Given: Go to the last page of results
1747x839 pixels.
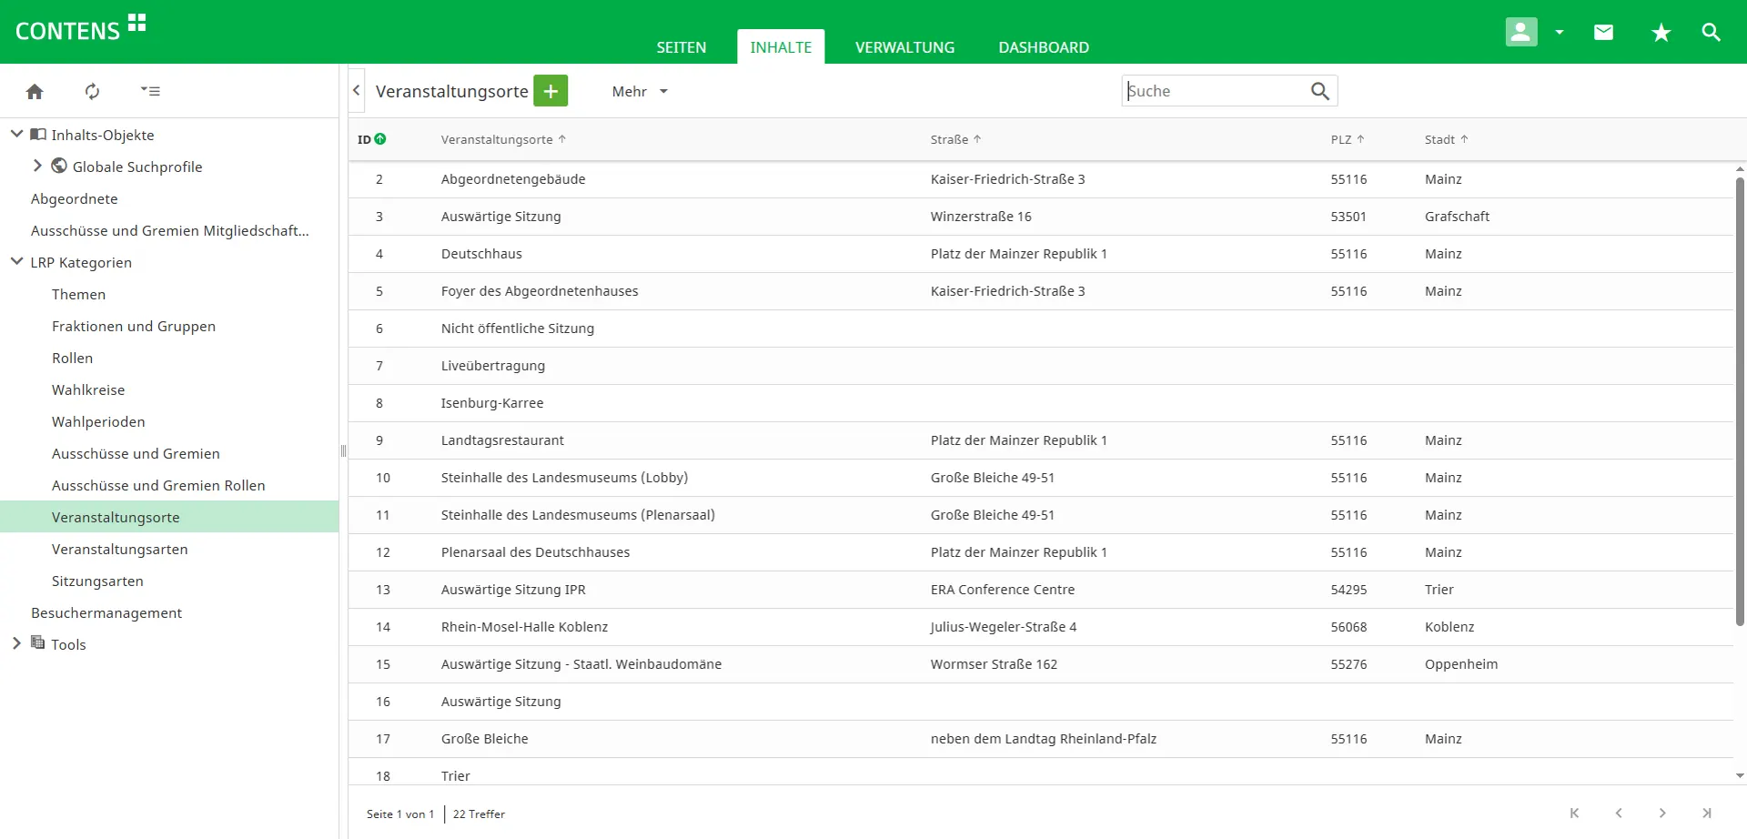Looking at the screenshot, I should pyautogui.click(x=1706, y=814).
